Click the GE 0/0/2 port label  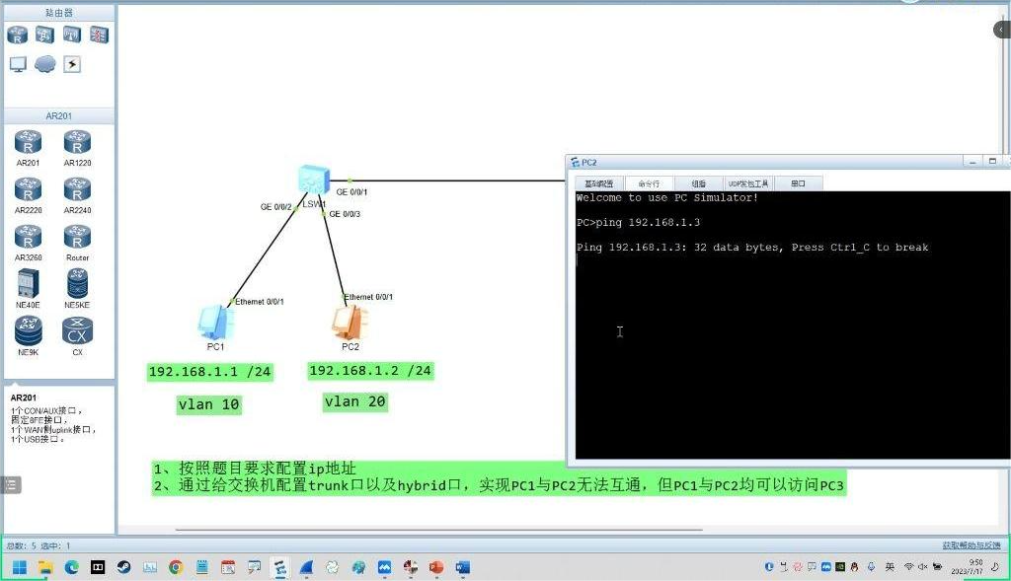276,207
